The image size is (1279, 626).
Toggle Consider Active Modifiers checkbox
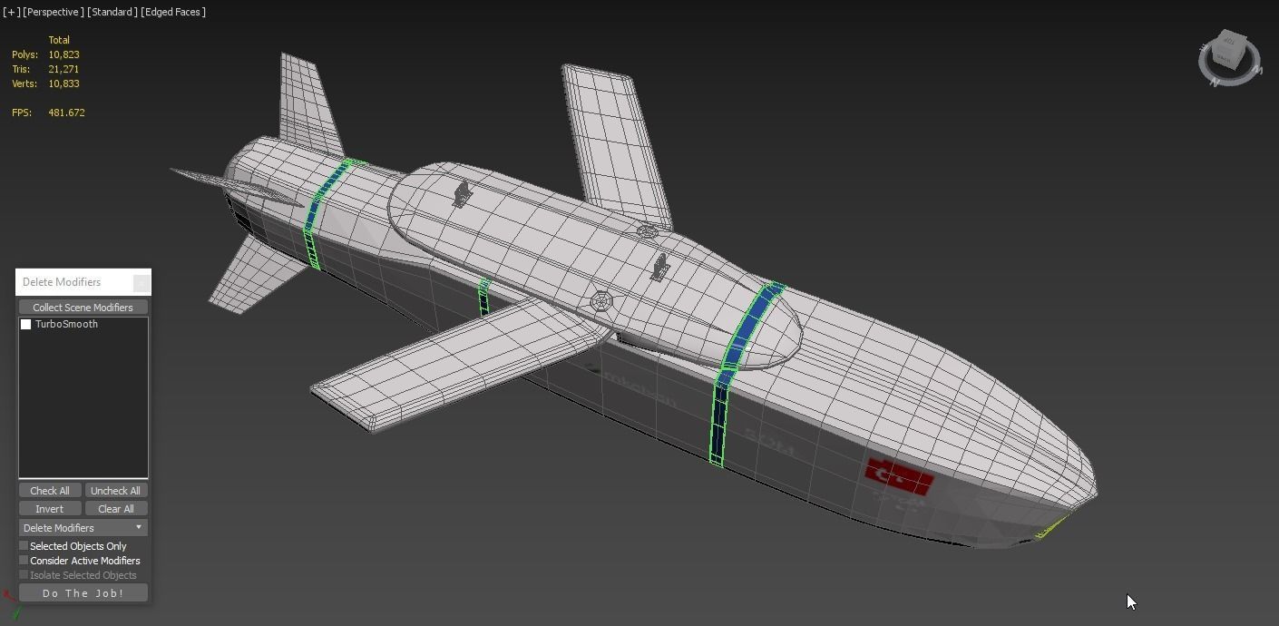[x=24, y=561]
